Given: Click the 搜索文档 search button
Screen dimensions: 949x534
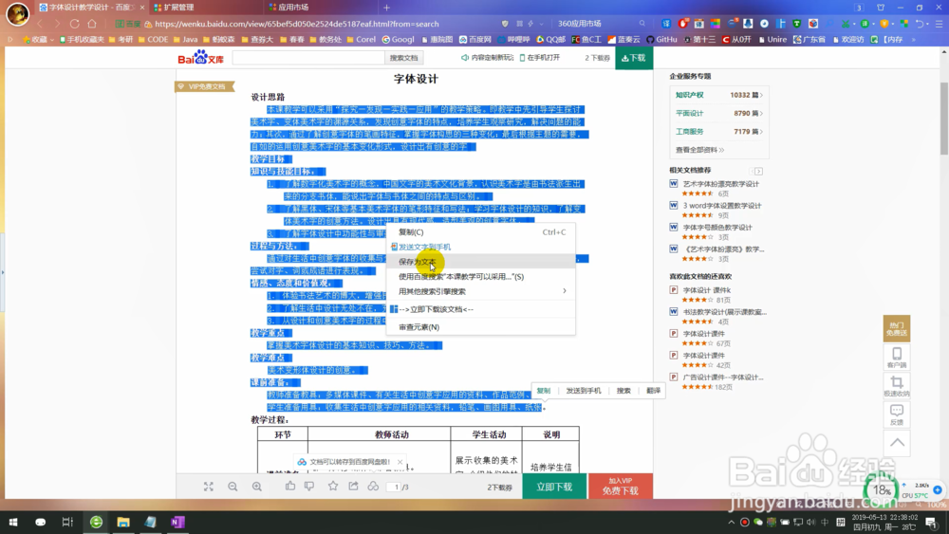Looking at the screenshot, I should click(403, 58).
